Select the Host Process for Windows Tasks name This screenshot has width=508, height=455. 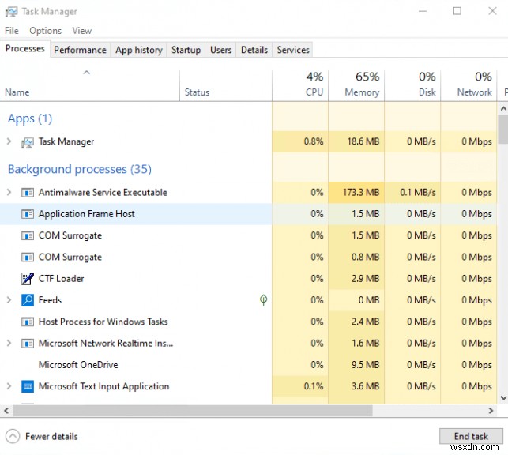pos(103,322)
